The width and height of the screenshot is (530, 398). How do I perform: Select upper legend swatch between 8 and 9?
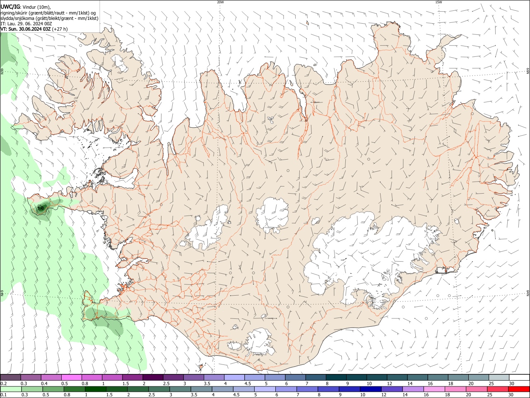[x=335, y=377]
